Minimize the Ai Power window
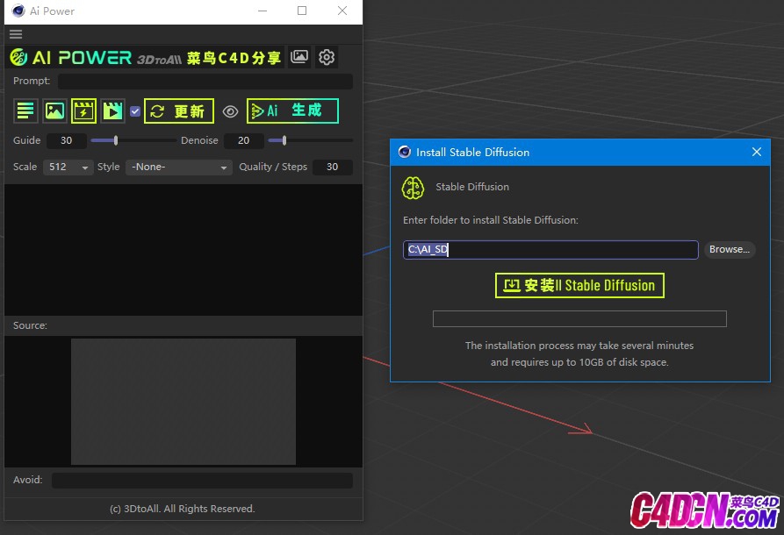This screenshot has width=784, height=535. click(263, 11)
